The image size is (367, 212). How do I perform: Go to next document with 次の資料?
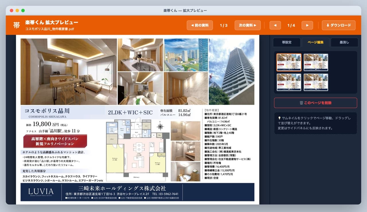click(x=247, y=25)
